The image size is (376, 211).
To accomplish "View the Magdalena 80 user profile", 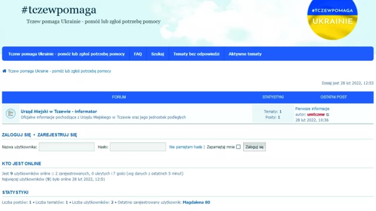I will point(196,202).
